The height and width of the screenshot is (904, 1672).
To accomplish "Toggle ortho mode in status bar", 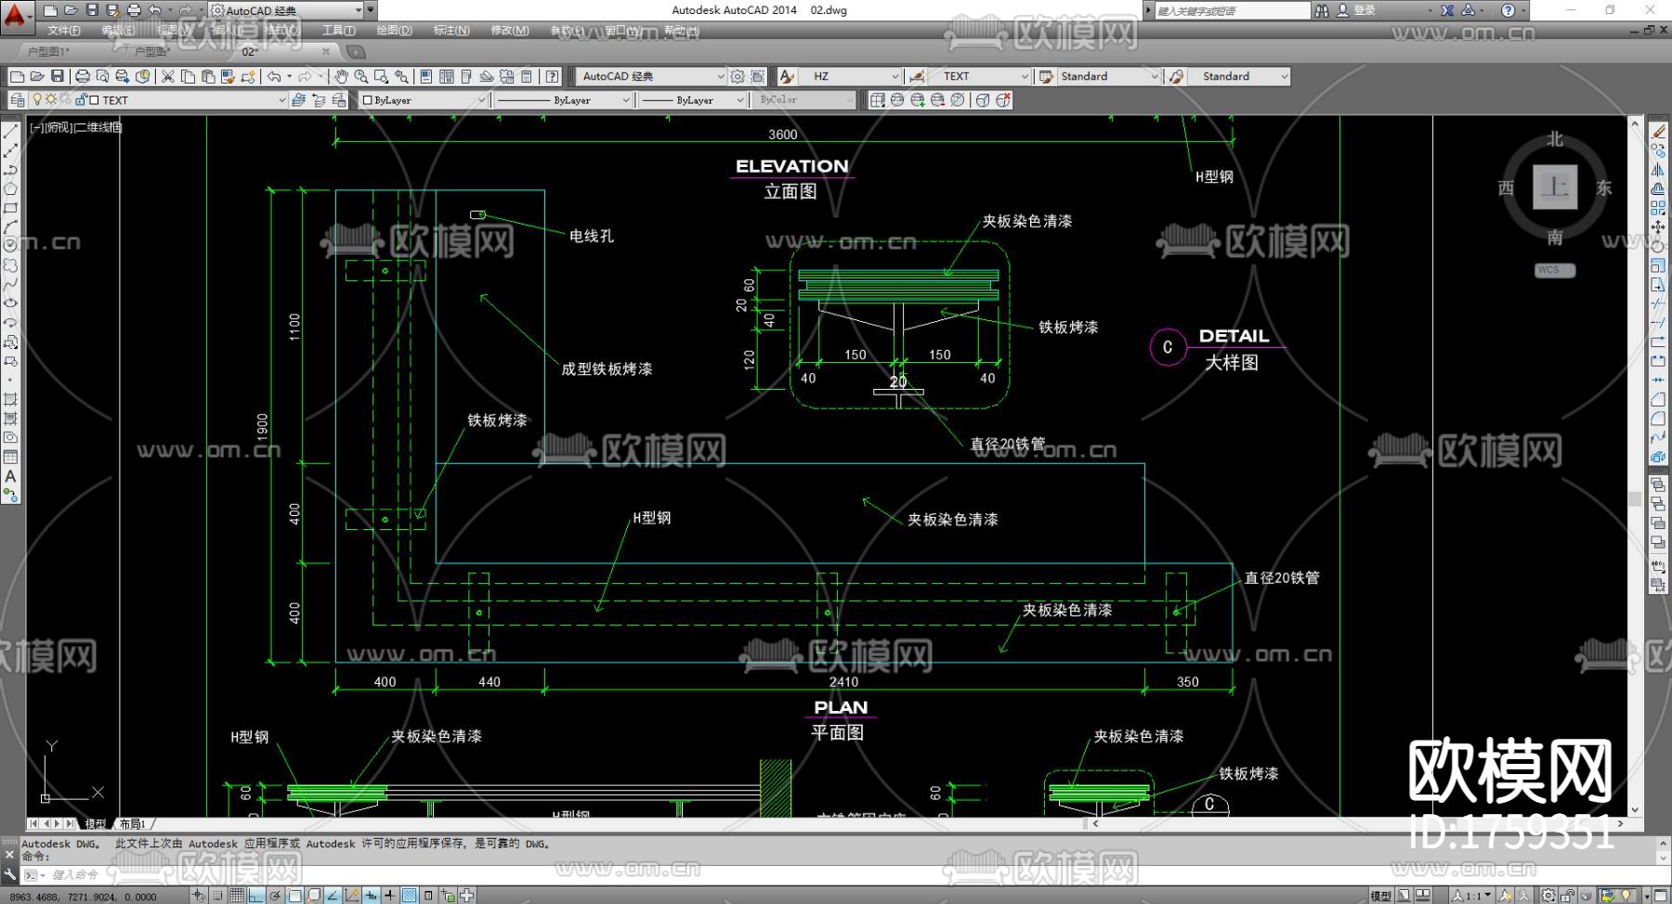I will tap(255, 896).
